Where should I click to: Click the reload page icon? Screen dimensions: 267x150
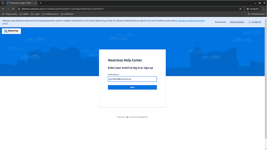(x=13, y=9)
